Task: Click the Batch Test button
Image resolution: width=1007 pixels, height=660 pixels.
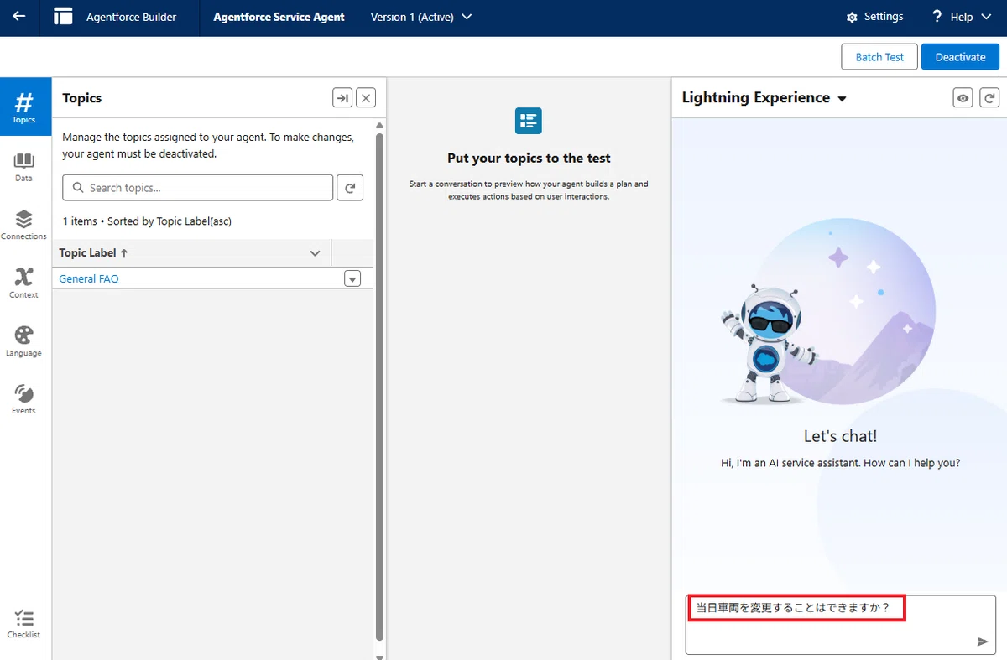Action: coord(879,57)
